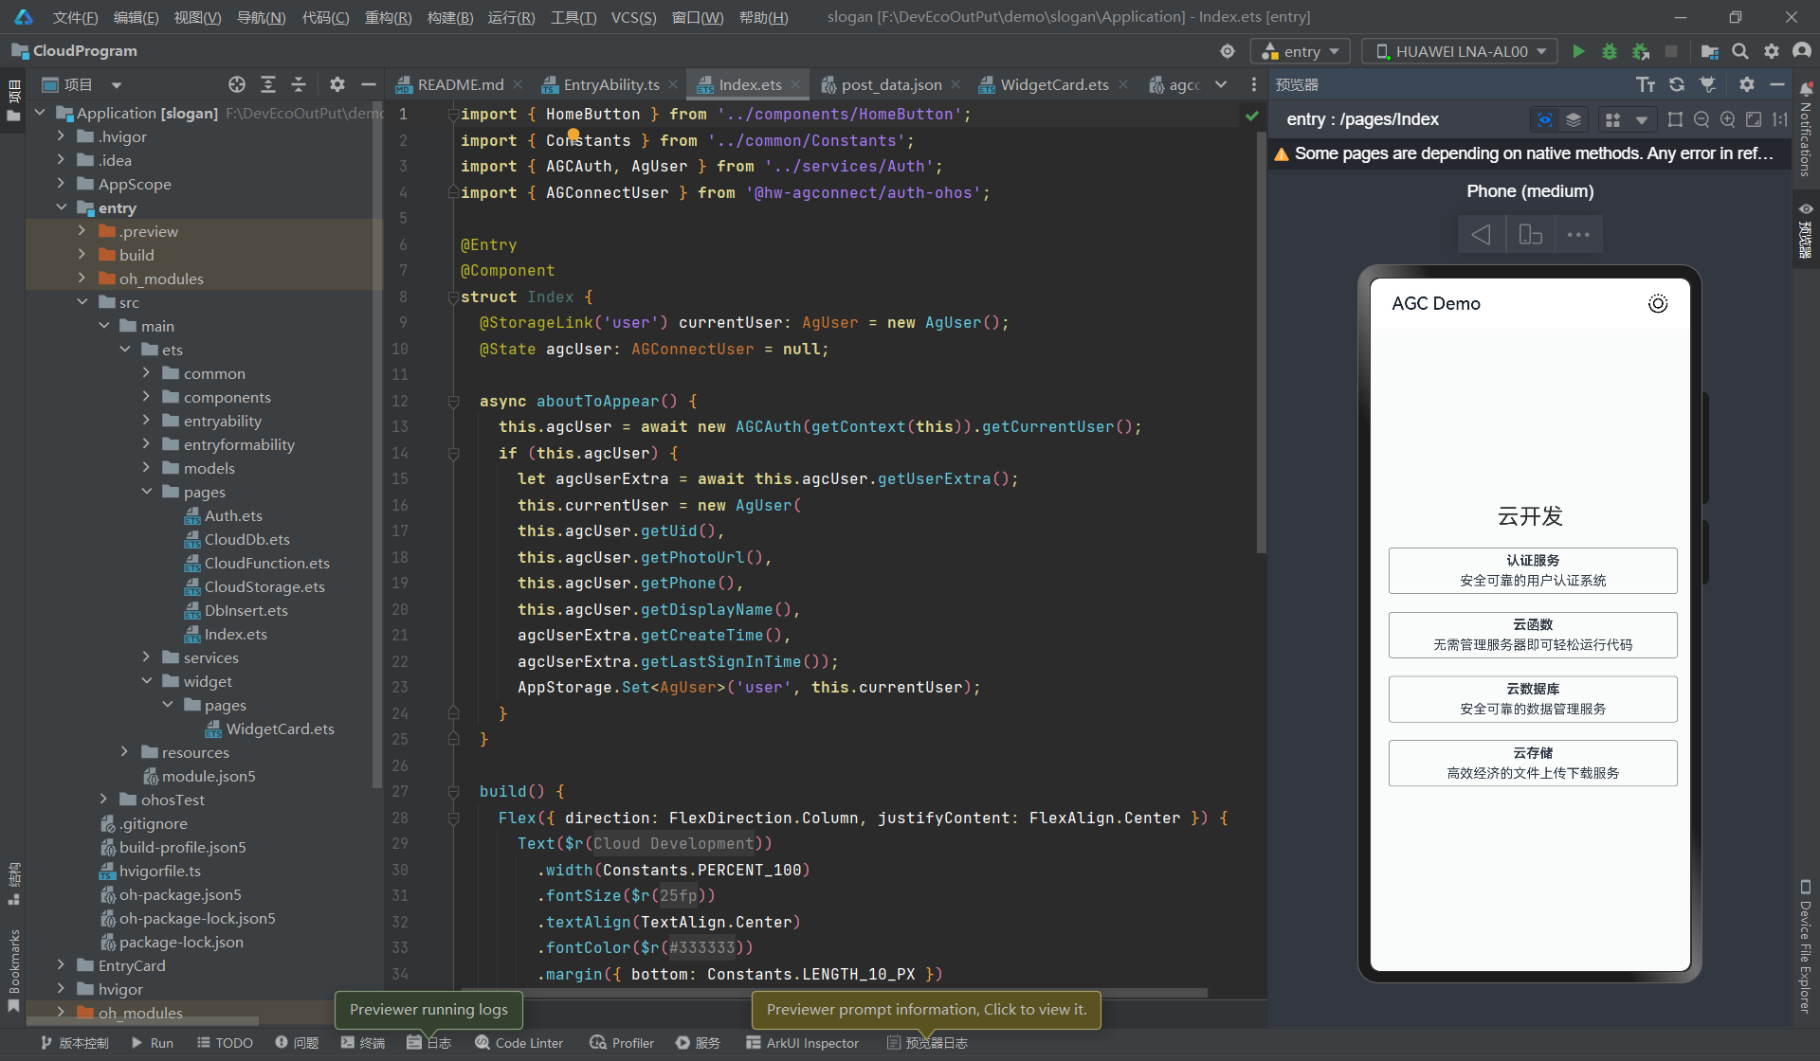Image resolution: width=1820 pixels, height=1061 pixels.
Task: Open the 构建(B) menu
Action: click(x=449, y=17)
